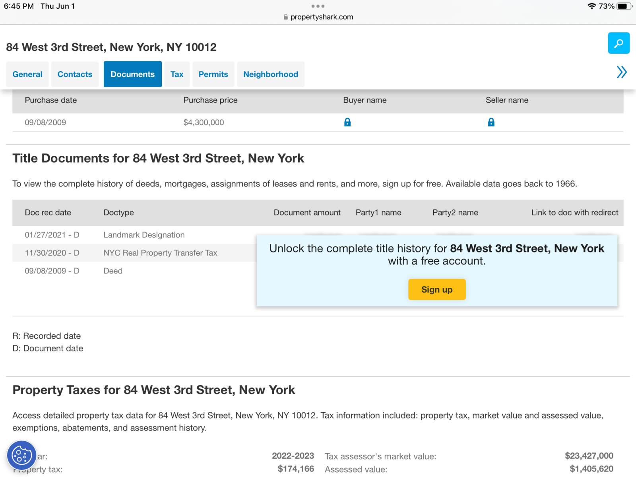Tap the address bar padlock icon

pyautogui.click(x=285, y=17)
